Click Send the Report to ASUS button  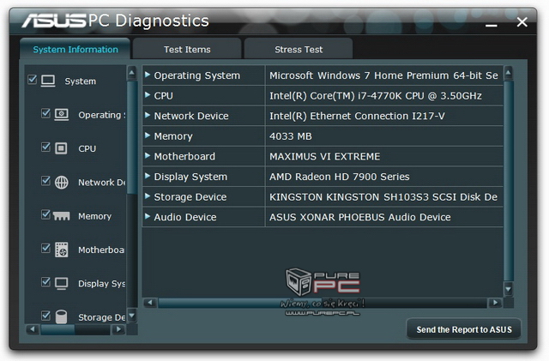tap(464, 329)
